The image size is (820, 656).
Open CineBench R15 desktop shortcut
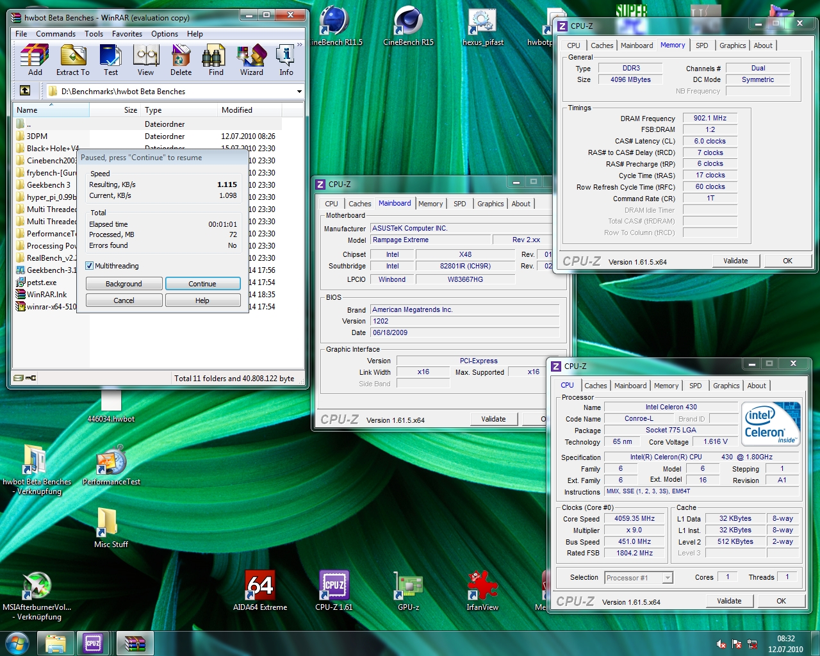point(408,26)
